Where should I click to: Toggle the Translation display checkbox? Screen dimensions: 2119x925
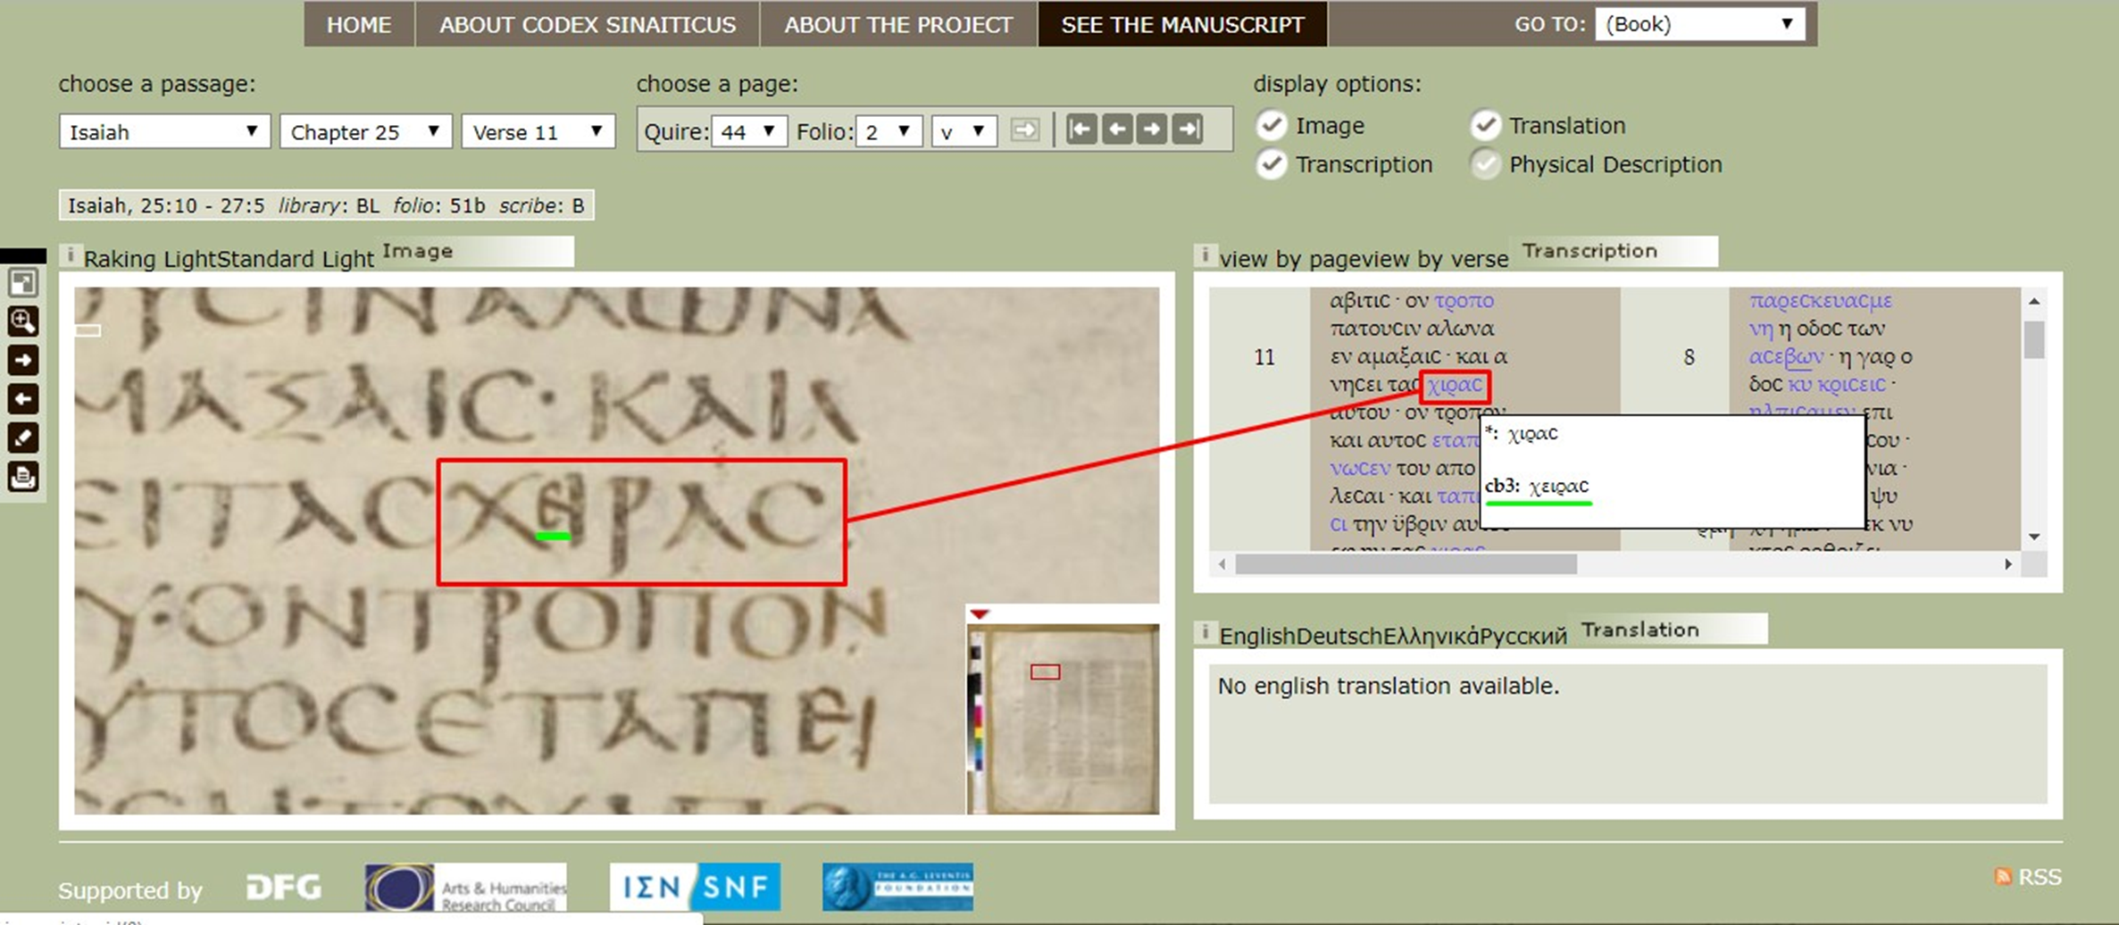[1485, 125]
